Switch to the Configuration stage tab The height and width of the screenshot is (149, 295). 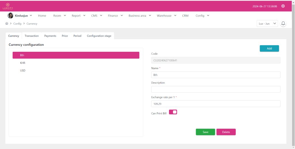99,36
